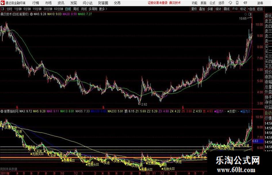Click the 统计 statistics button

pyautogui.click(x=218, y=9)
